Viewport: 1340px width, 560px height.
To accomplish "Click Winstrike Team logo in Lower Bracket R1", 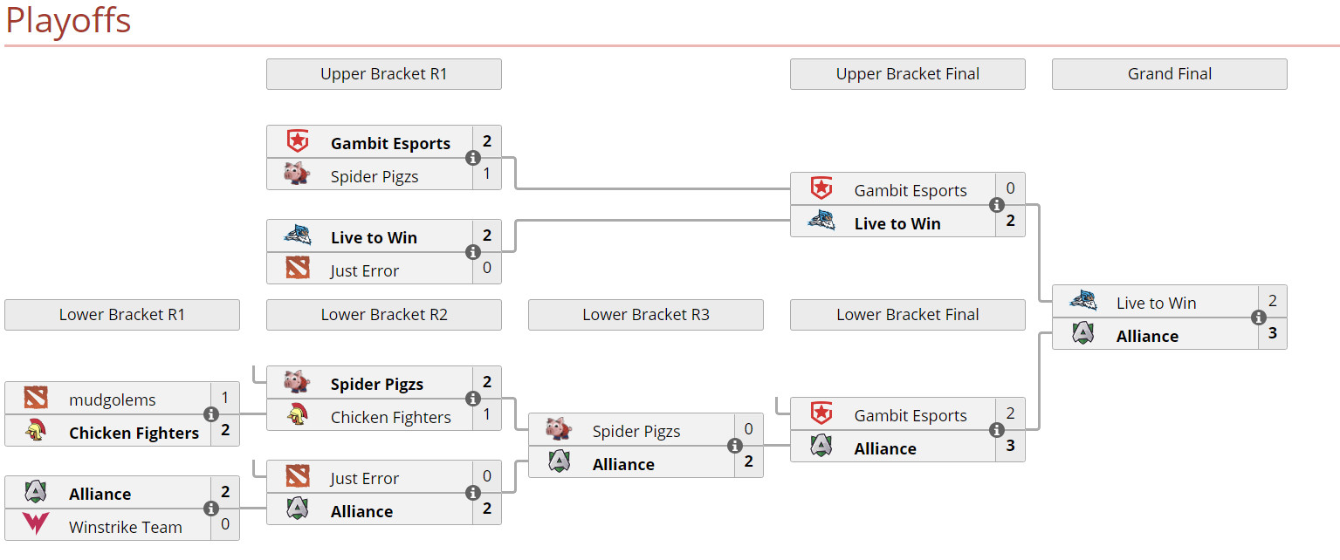I will tap(36, 525).
